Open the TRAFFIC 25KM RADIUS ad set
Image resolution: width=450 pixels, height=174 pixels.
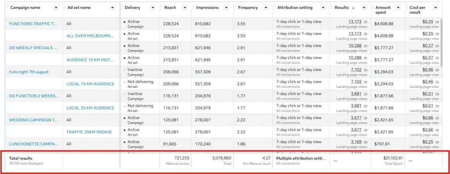[89, 132]
